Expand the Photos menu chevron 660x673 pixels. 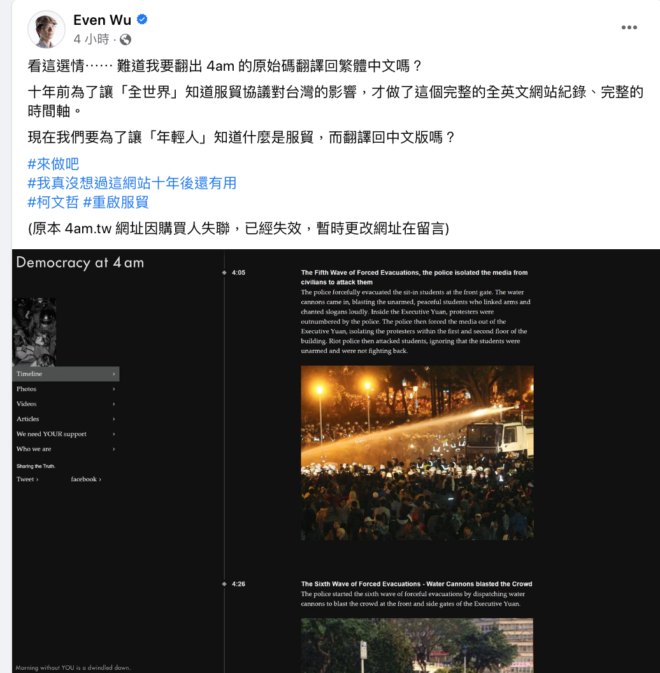114,389
